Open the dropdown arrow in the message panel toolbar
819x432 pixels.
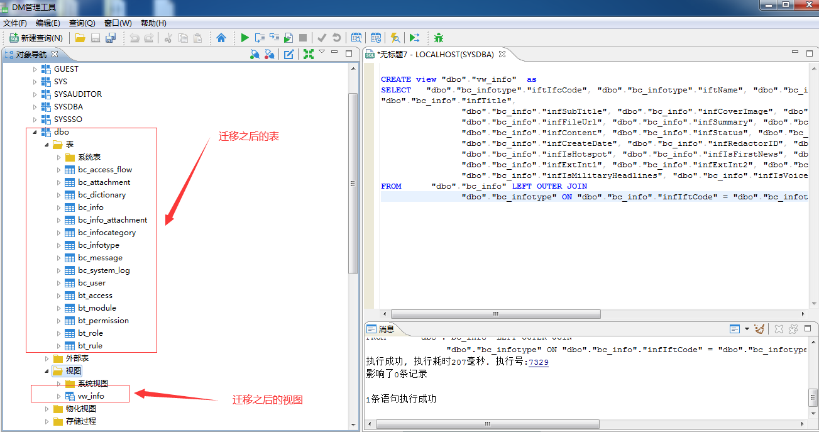pos(745,328)
